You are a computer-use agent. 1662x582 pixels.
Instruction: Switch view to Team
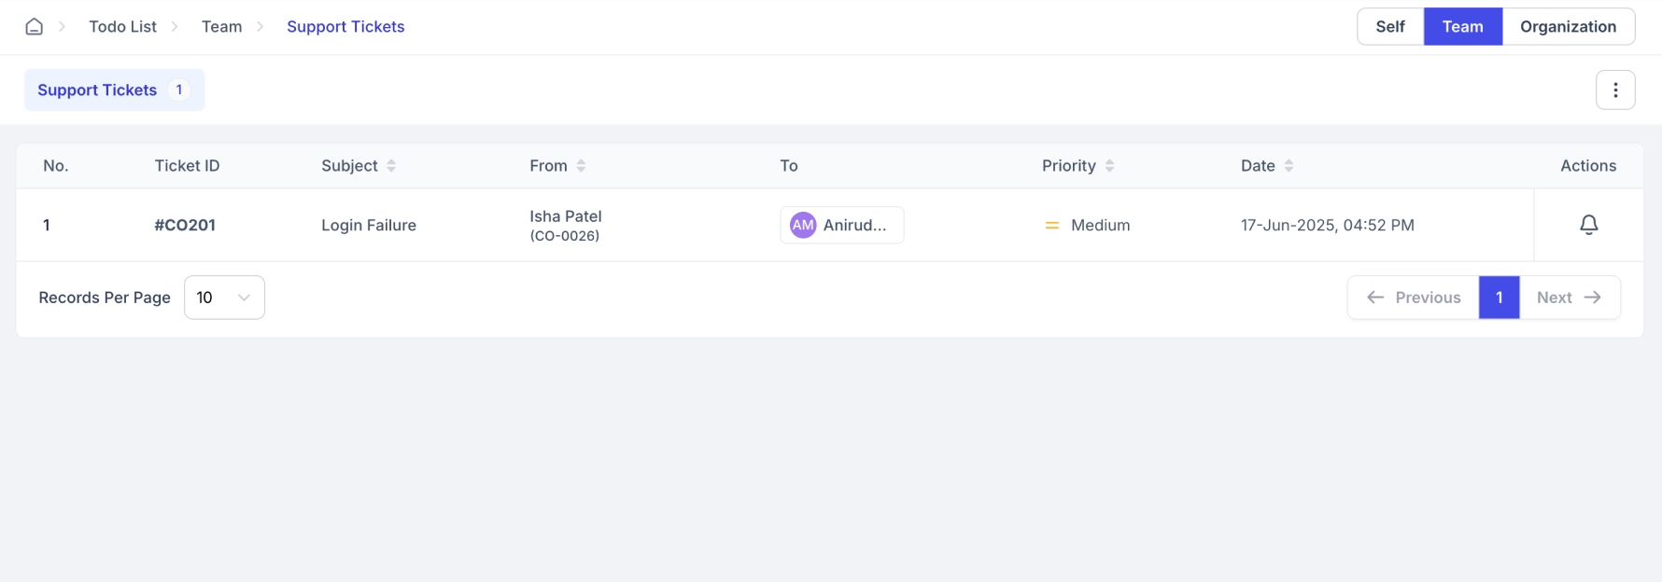click(1462, 27)
